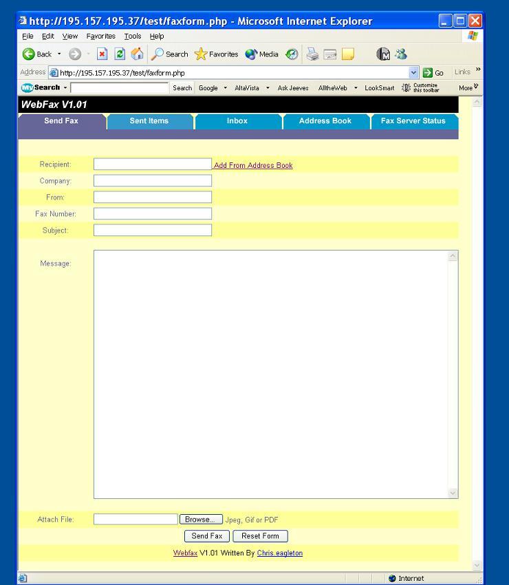
Task: Click the page icon in the address bar
Action: pos(54,72)
